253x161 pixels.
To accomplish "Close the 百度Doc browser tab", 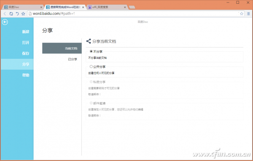I will [x=41, y=7].
